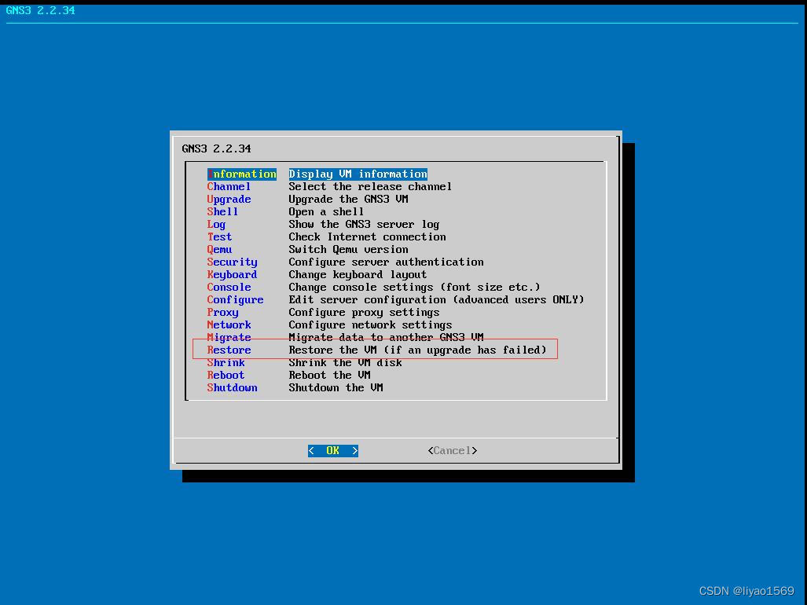The image size is (807, 605).
Task: Select the Qemu menu entry
Action: click(x=220, y=250)
